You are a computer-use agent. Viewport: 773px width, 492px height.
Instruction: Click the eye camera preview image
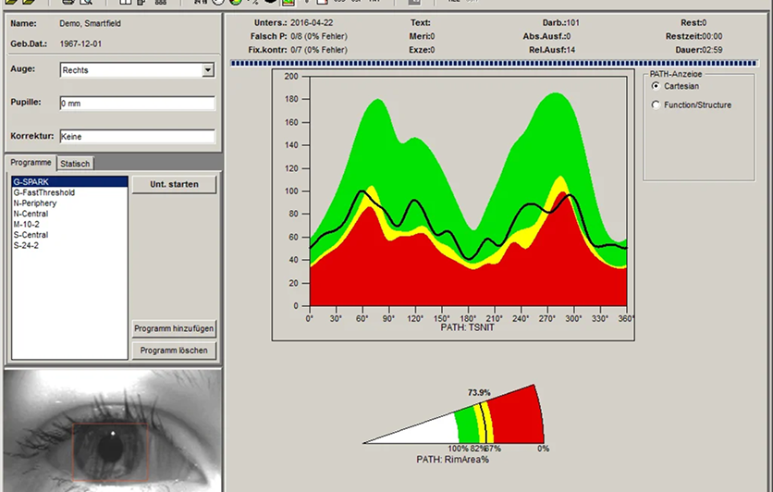113,431
